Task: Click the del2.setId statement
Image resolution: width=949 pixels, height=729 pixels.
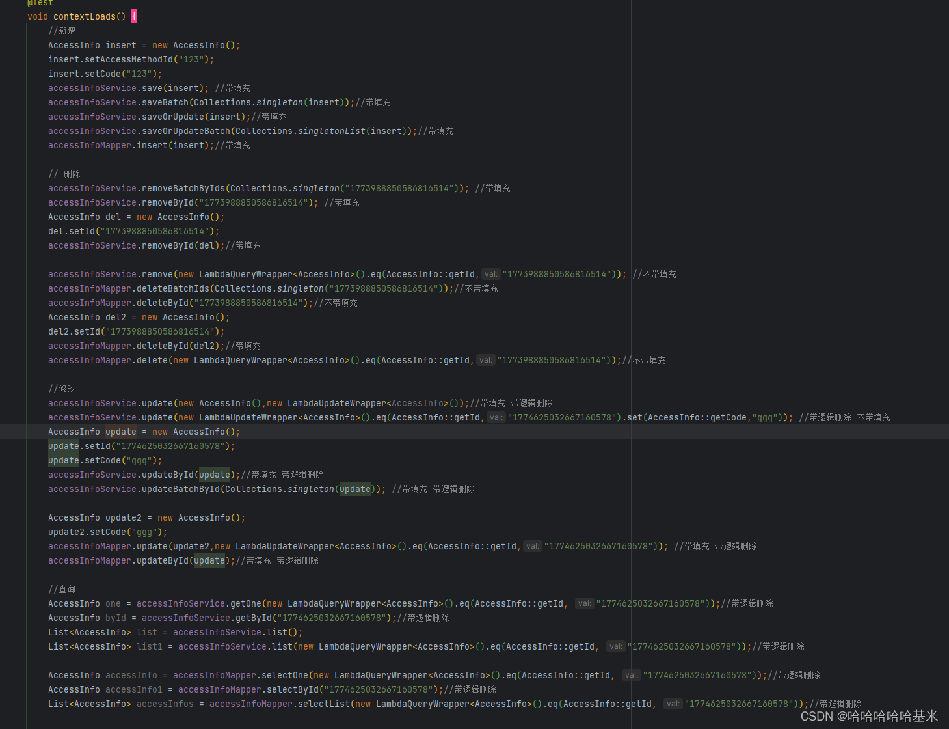Action: point(137,331)
